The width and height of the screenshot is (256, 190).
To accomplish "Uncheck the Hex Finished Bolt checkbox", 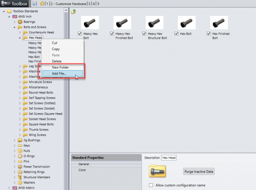I will (209, 33).
